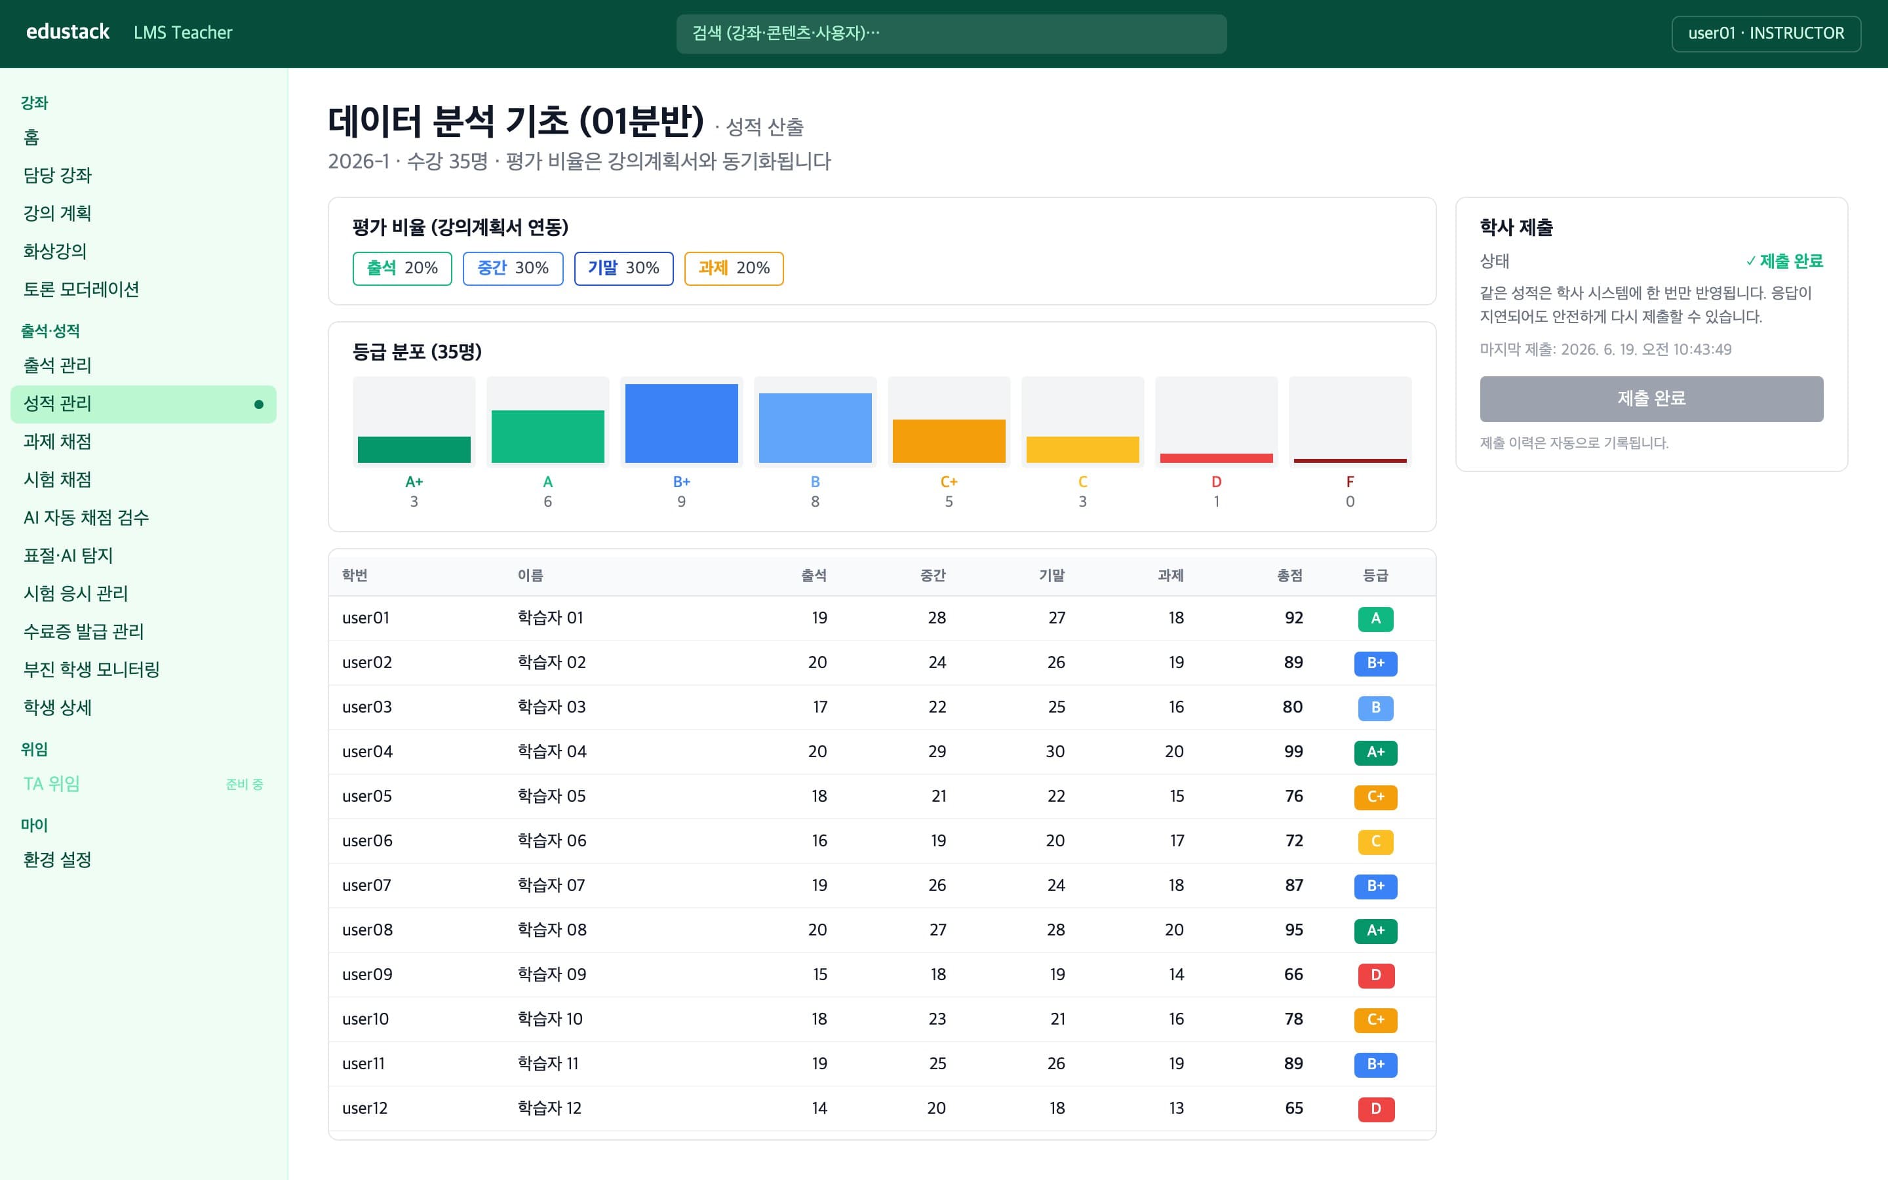Click the B grade badge for user03
The width and height of the screenshot is (1888, 1180).
[1375, 708]
